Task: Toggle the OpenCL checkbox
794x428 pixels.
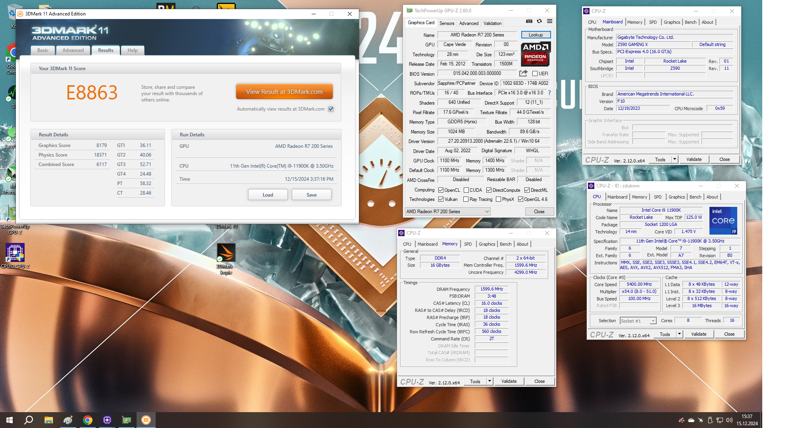Action: coord(441,190)
